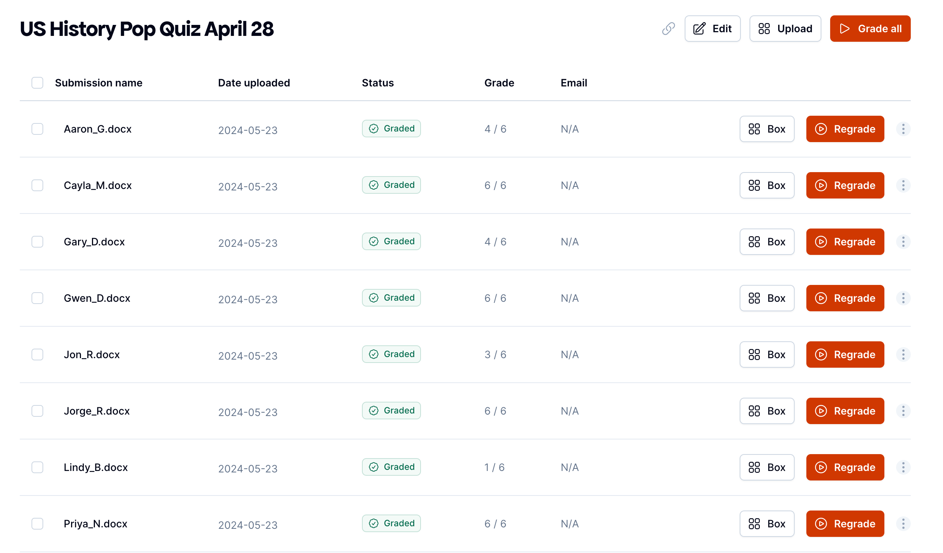Select the Jorge_R.docx checkbox
The width and height of the screenshot is (943, 553).
37,411
